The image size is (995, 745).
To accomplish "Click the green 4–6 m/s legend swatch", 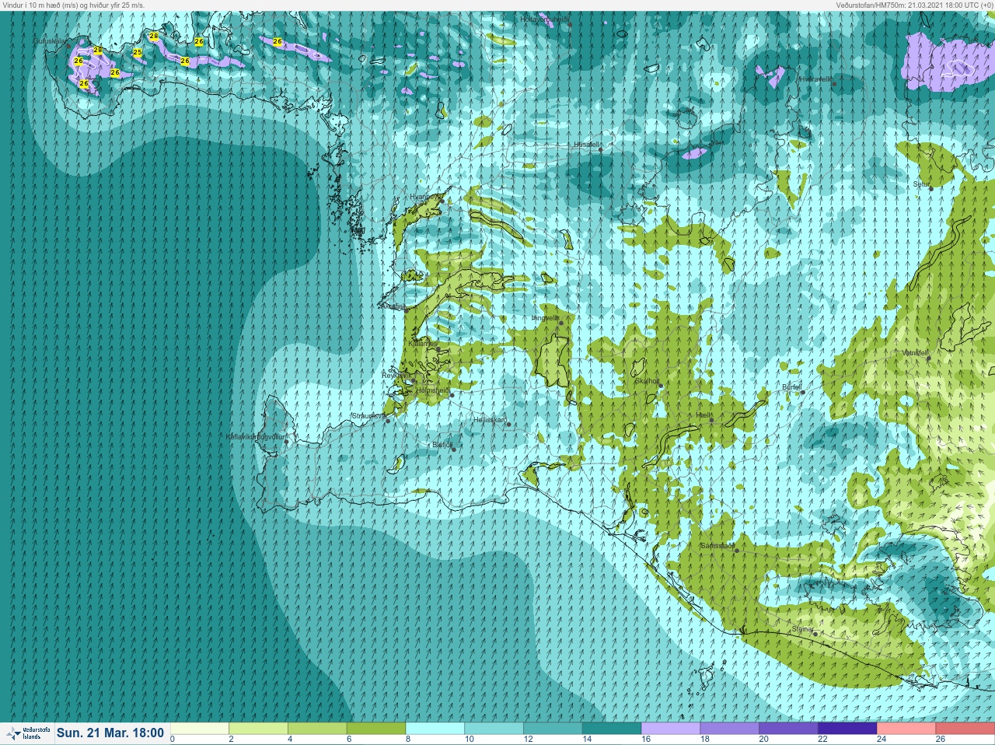I will tap(317, 729).
